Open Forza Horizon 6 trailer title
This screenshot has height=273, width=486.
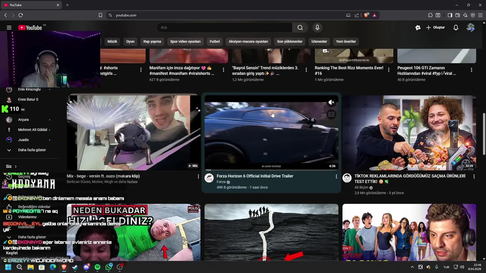pos(255,176)
